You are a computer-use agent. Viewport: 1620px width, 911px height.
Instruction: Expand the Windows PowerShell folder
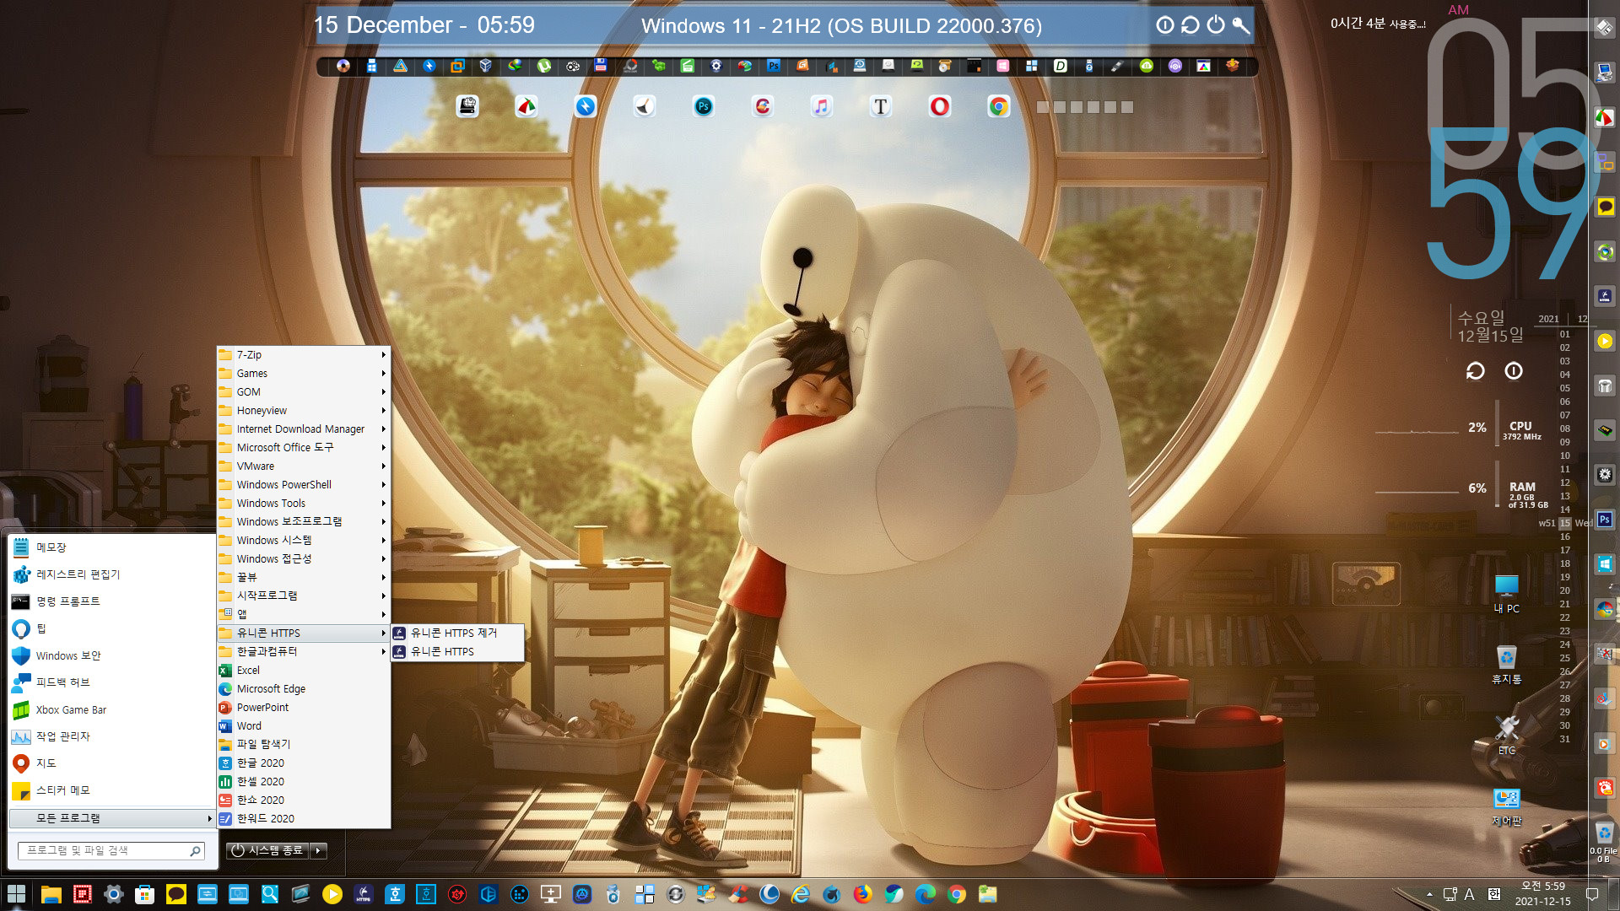pos(303,485)
